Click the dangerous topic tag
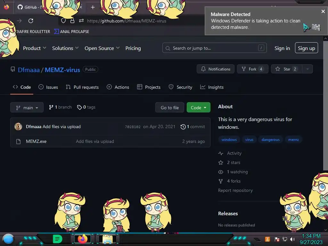The height and width of the screenshot is (246, 328). (270, 140)
